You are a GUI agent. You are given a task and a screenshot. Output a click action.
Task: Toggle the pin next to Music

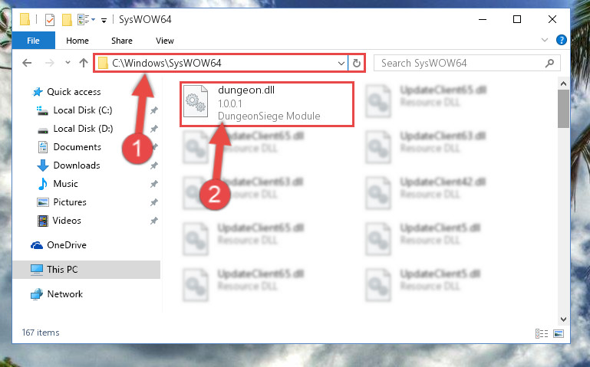point(154,184)
